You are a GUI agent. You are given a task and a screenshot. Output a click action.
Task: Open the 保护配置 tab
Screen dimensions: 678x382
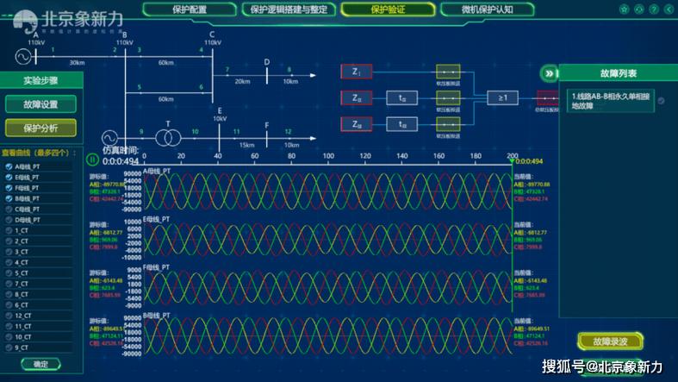[190, 9]
